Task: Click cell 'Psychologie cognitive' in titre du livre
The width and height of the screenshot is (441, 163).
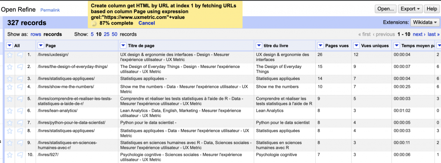Action: pos(276,155)
